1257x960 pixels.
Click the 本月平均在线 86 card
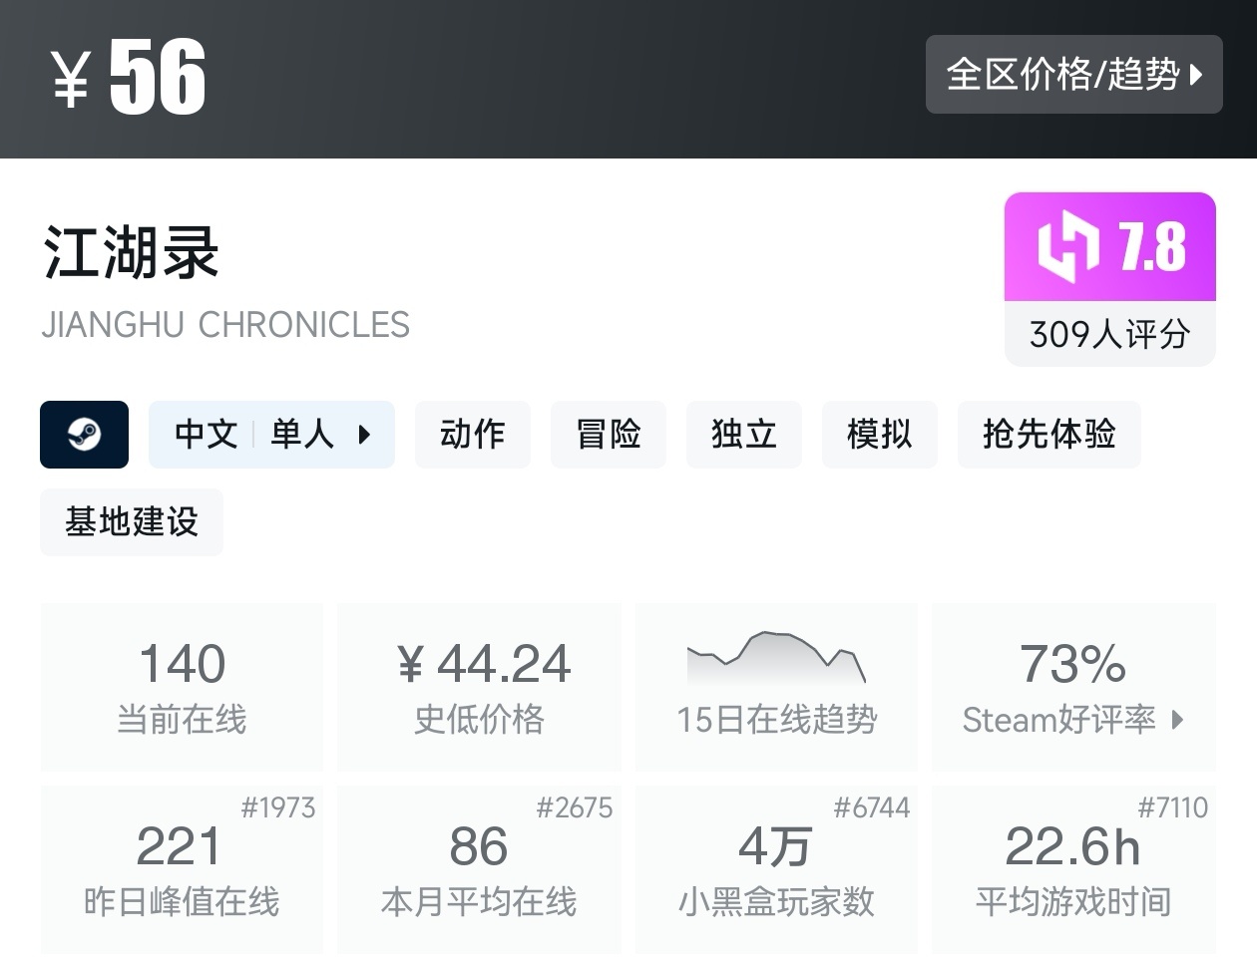click(x=479, y=869)
